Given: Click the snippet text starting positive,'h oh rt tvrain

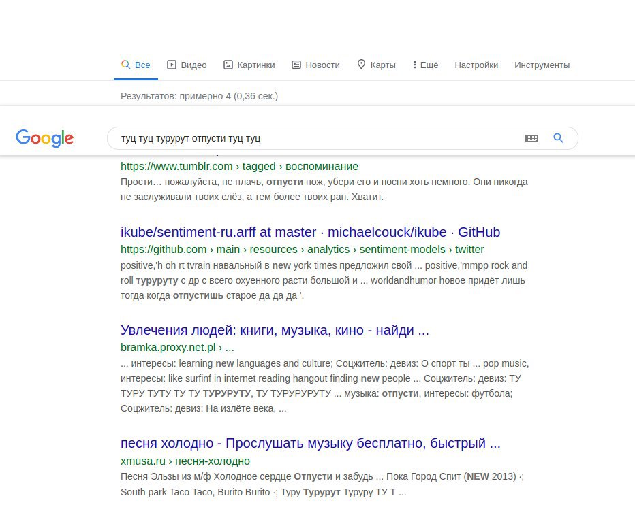Looking at the screenshot, I should coord(324,280).
